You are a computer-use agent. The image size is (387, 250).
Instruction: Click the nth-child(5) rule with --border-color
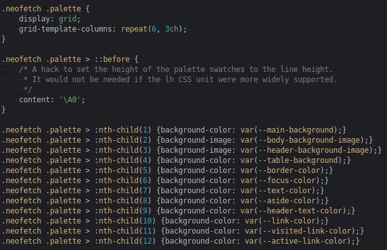click(x=167, y=170)
